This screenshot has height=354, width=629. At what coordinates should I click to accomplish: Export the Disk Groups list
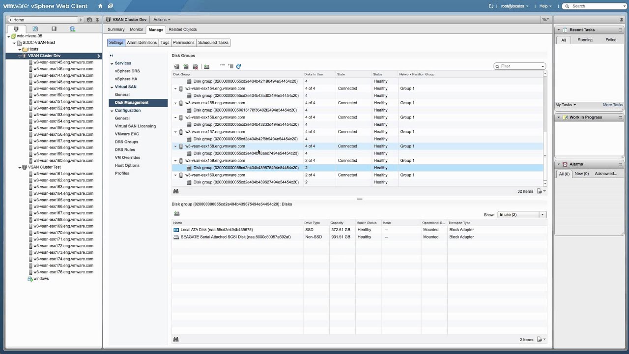click(541, 191)
